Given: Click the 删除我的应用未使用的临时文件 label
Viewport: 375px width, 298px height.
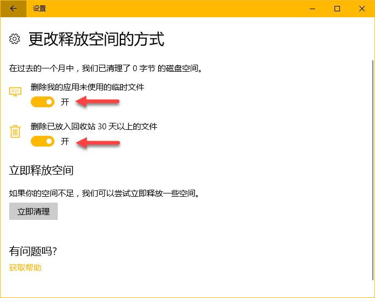Looking at the screenshot, I should coord(87,87).
